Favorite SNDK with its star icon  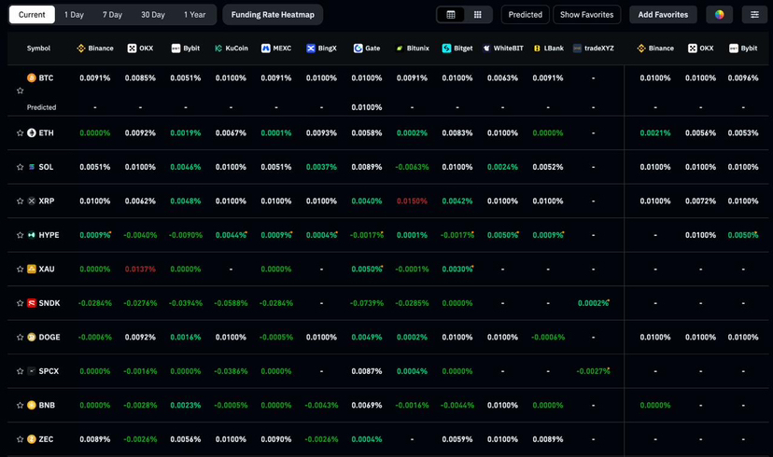pyautogui.click(x=21, y=303)
